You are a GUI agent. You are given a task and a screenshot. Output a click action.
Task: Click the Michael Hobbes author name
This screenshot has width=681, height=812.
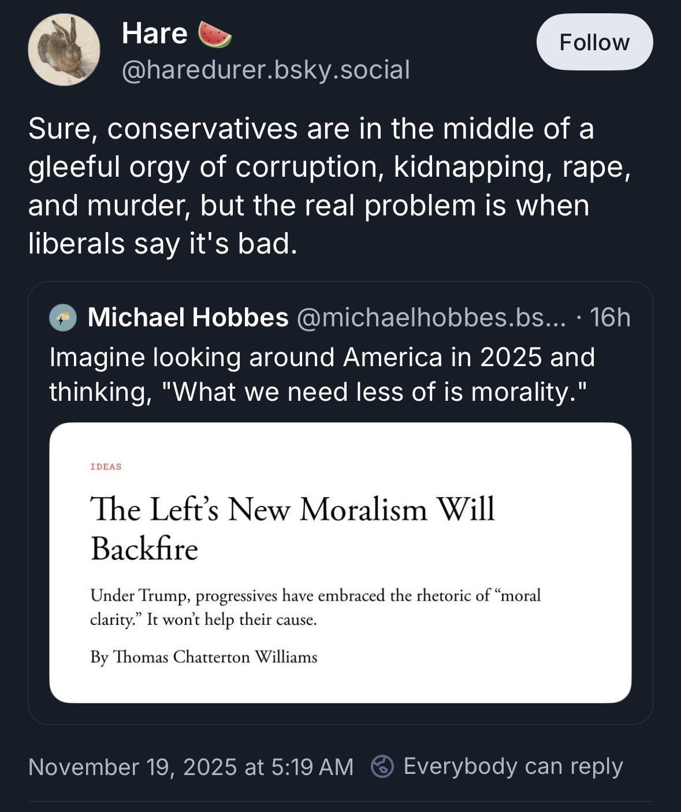coord(188,317)
